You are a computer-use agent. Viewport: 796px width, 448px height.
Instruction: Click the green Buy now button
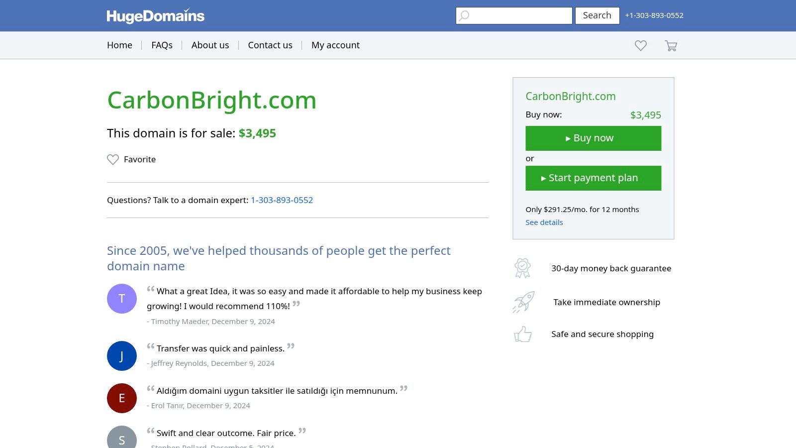coord(593,138)
